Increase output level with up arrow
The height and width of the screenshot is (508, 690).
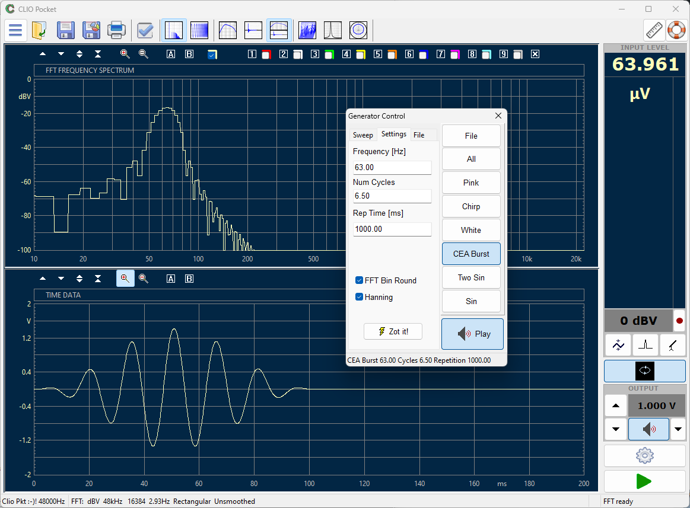(x=616, y=405)
